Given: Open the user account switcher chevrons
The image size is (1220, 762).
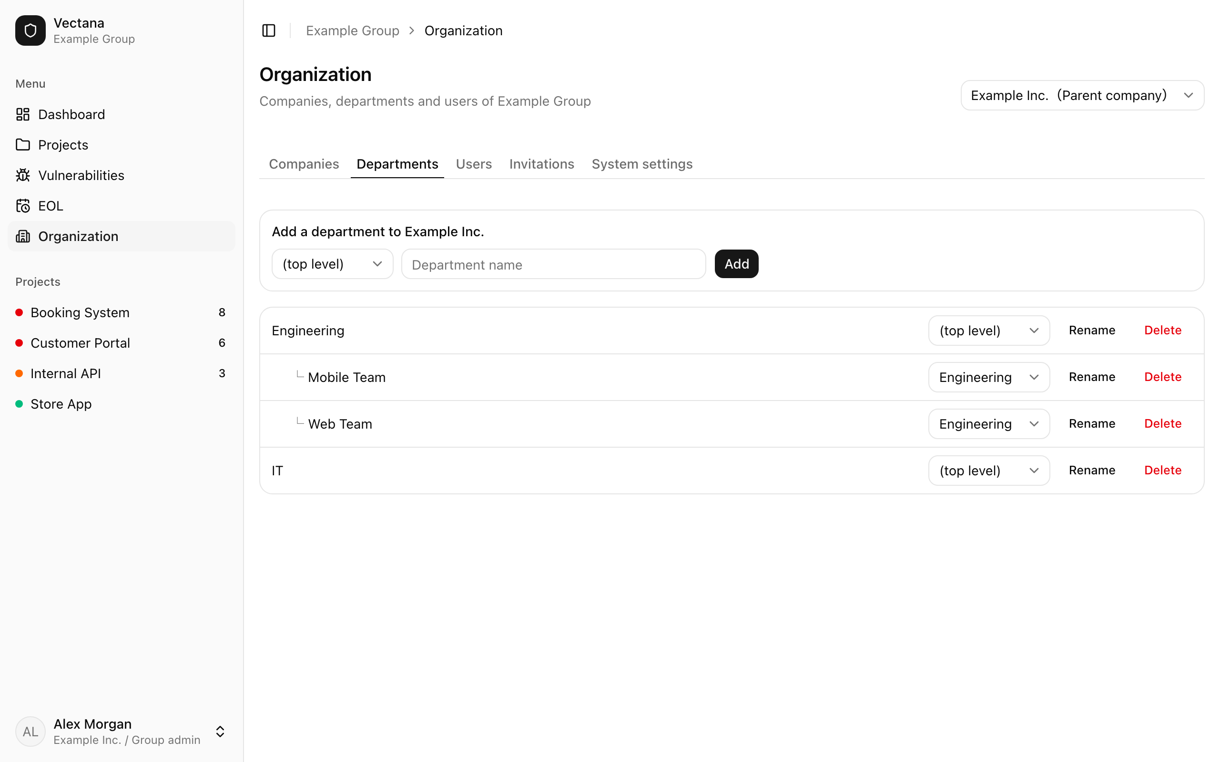Looking at the screenshot, I should click(220, 731).
